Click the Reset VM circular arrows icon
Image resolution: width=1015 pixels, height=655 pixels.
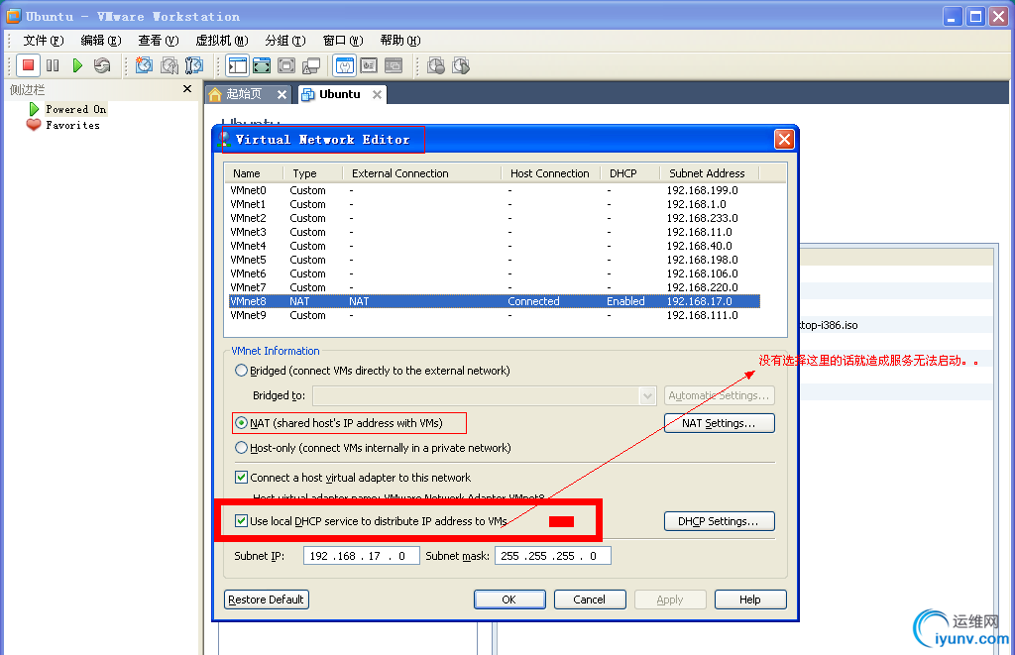tap(102, 65)
